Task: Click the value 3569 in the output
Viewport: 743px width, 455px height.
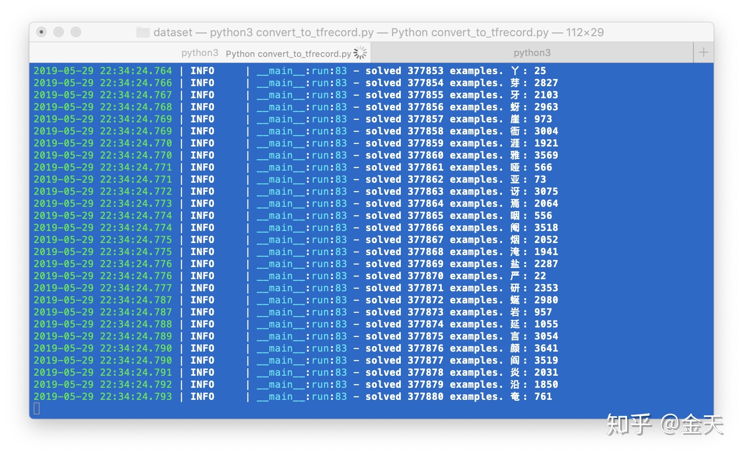Action: pyautogui.click(x=546, y=155)
